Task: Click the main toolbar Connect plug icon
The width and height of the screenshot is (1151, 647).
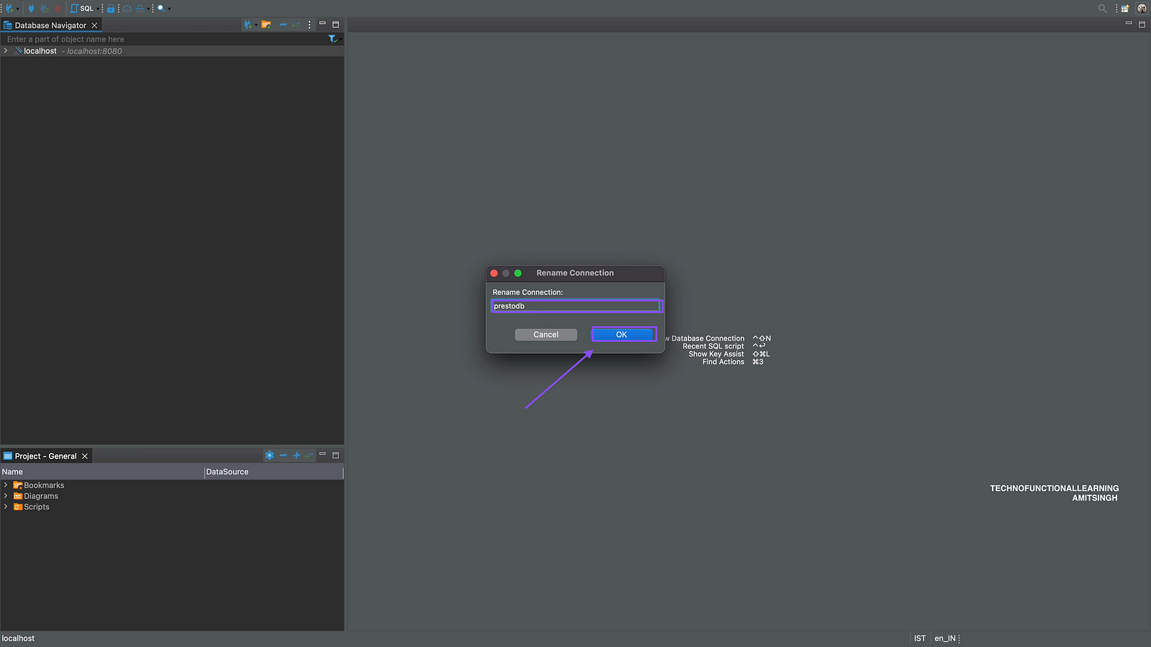Action: (x=31, y=9)
